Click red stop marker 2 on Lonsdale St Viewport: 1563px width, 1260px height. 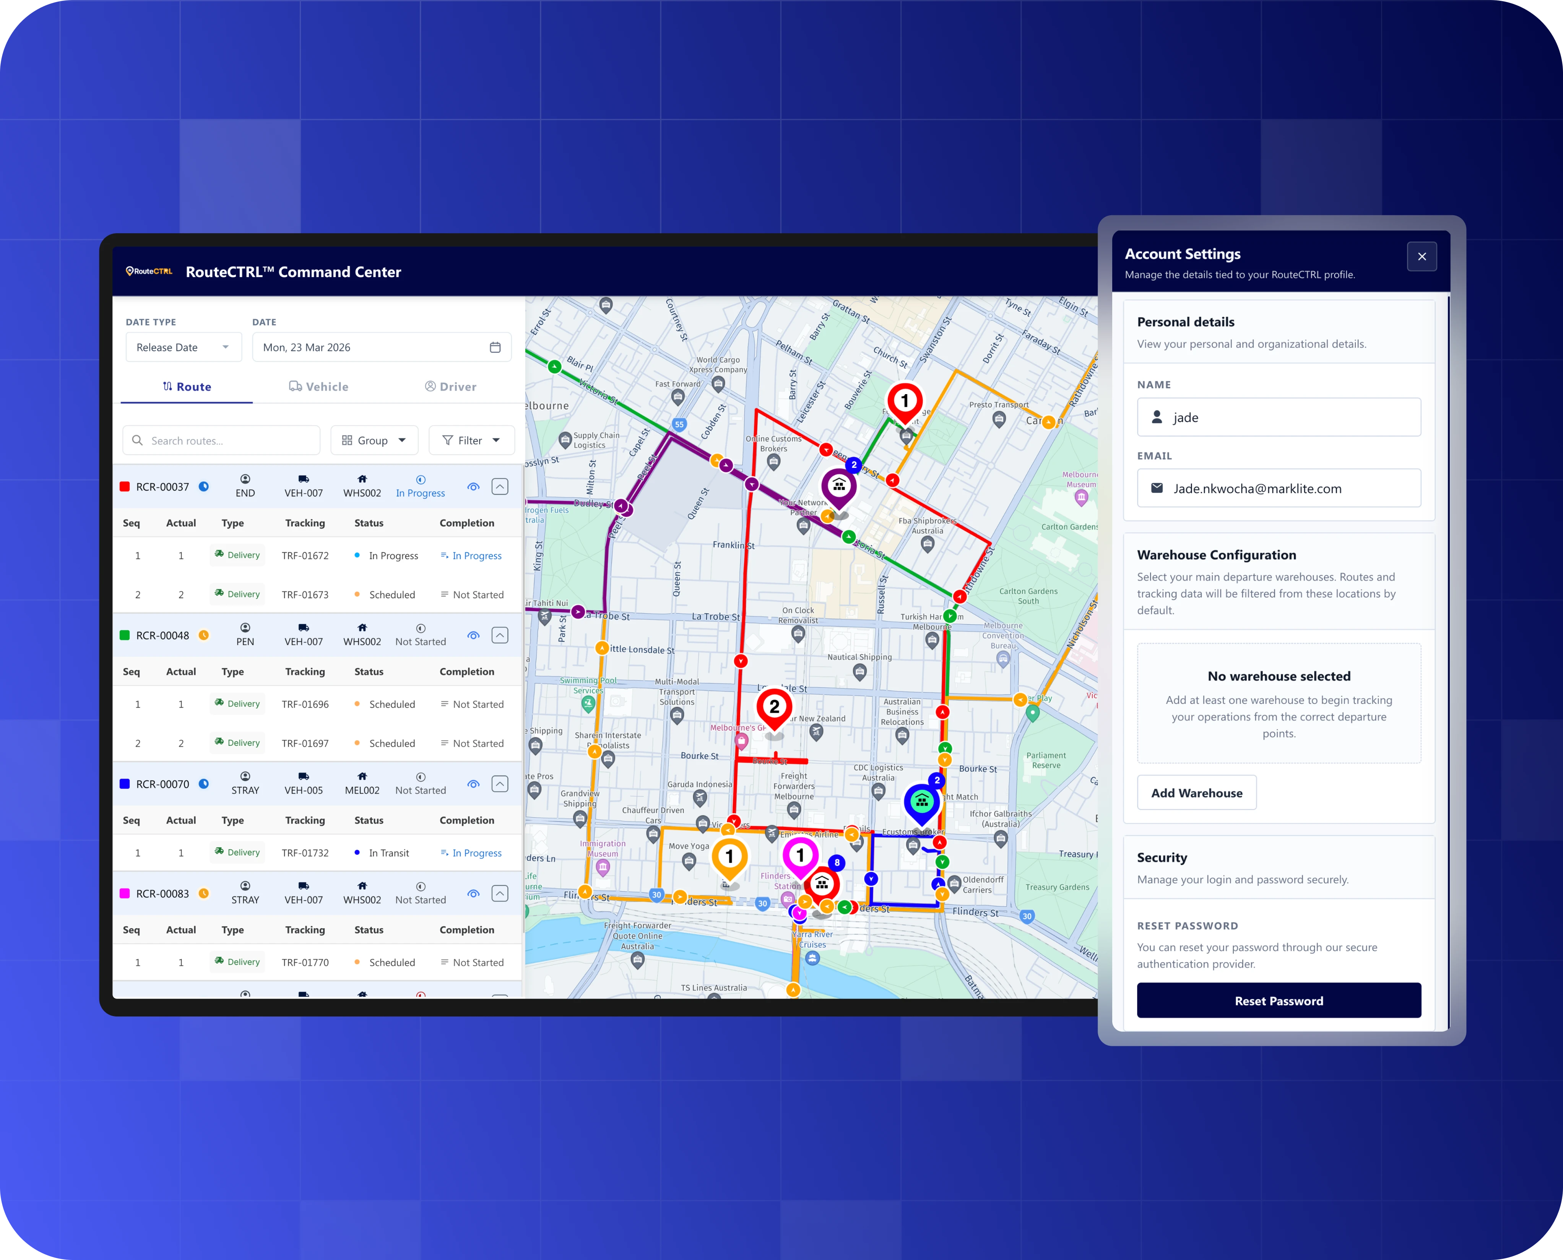pos(775,709)
